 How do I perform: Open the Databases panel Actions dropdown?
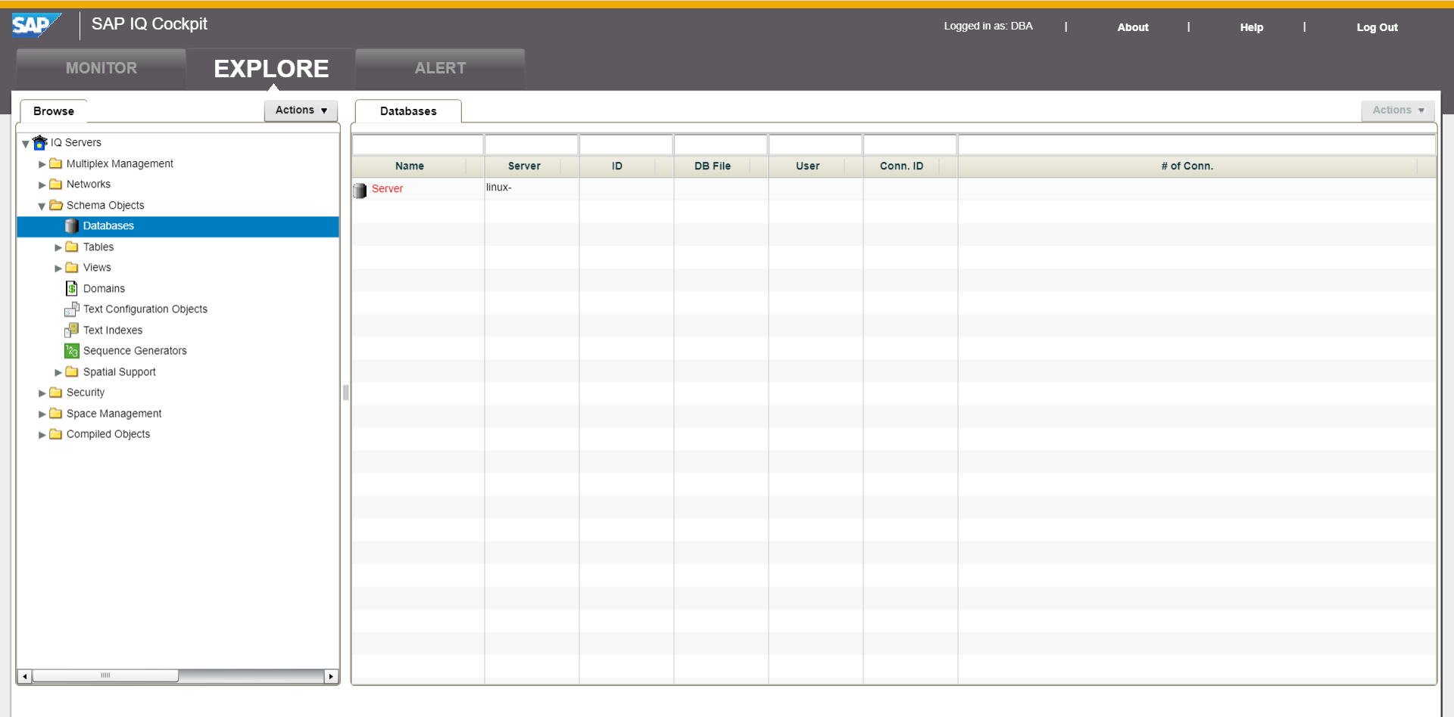(1398, 110)
